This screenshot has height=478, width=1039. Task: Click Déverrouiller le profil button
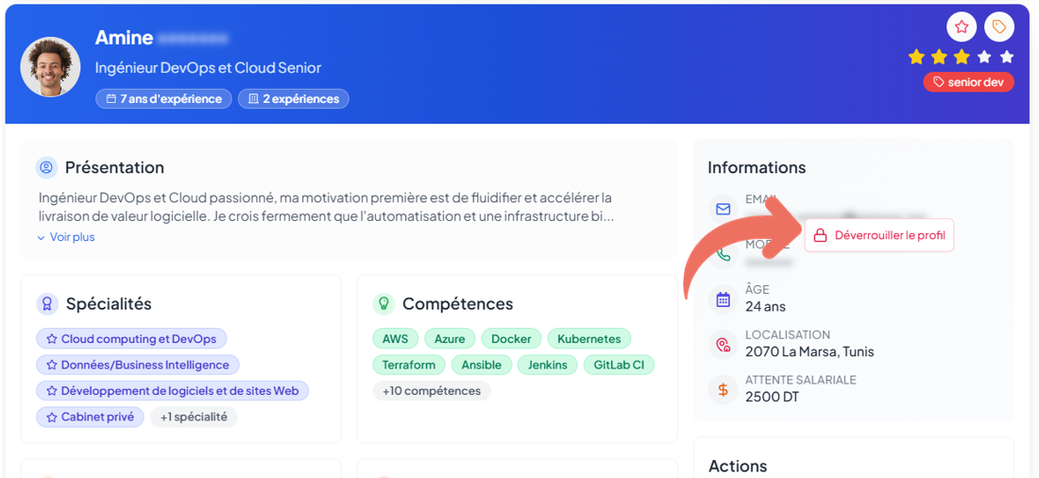[x=879, y=235]
